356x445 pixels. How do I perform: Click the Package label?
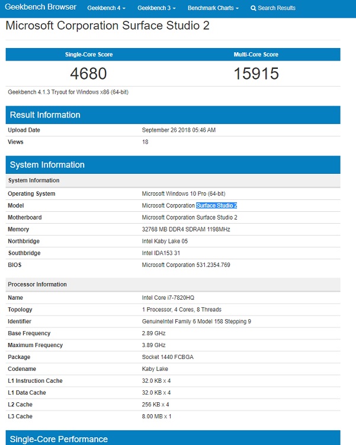point(19,357)
